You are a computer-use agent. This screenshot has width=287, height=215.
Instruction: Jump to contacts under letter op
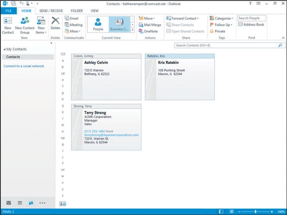tap(63, 138)
